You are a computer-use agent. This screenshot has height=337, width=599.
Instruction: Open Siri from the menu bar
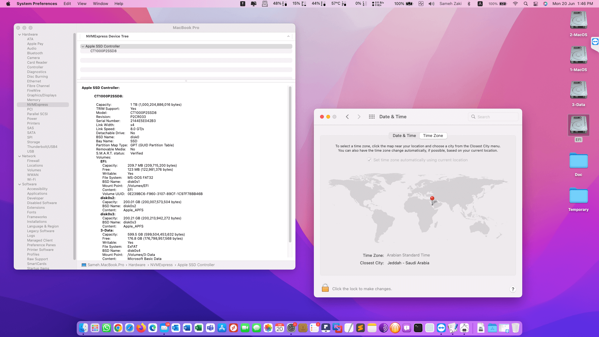(x=545, y=4)
